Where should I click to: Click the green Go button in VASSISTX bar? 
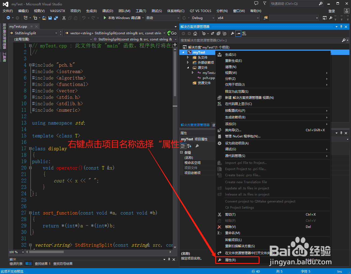(172, 33)
